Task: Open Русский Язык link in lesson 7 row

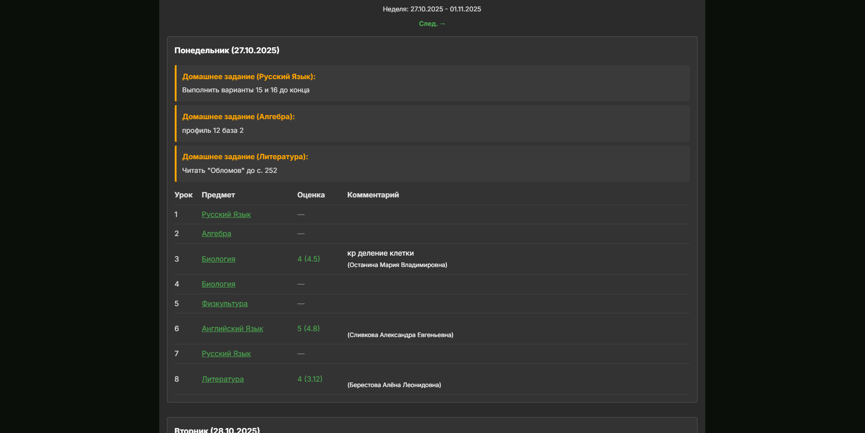Action: pos(226,353)
